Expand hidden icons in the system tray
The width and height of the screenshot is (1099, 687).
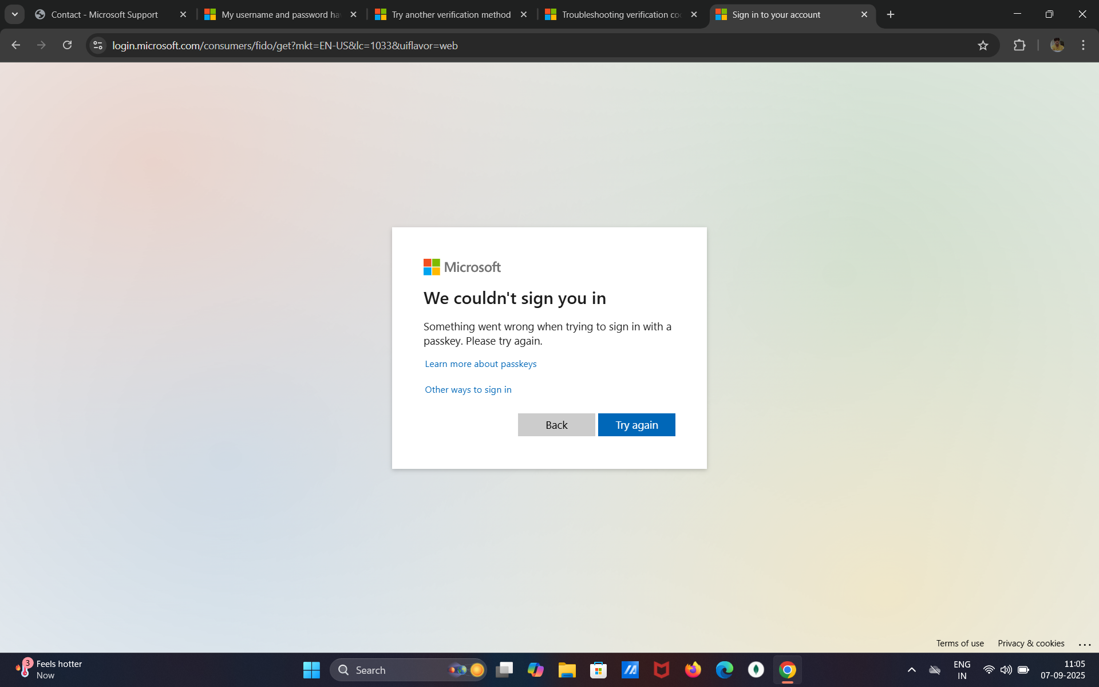(x=912, y=669)
